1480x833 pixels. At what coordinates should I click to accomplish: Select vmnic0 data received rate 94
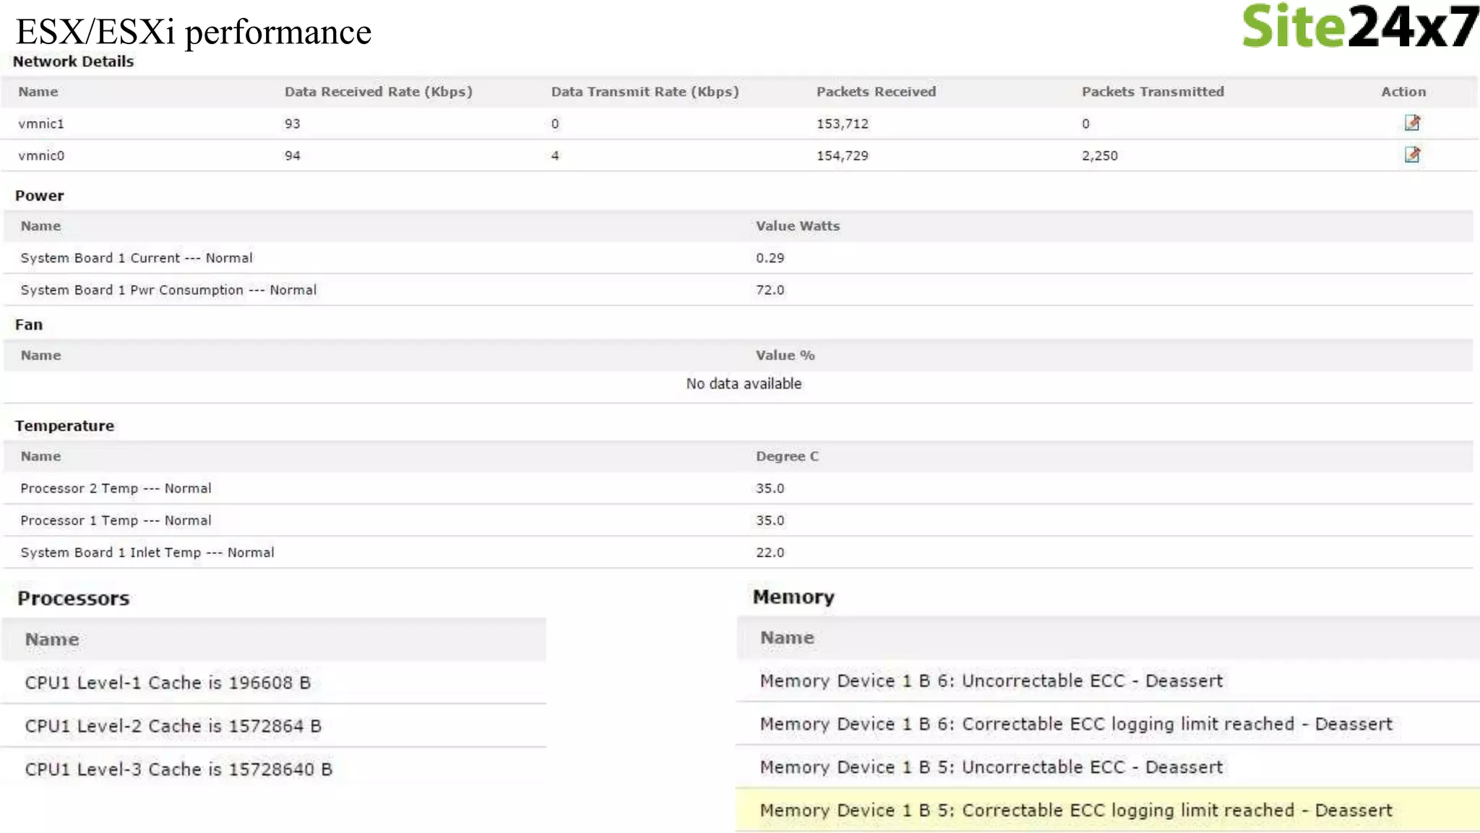(x=292, y=155)
